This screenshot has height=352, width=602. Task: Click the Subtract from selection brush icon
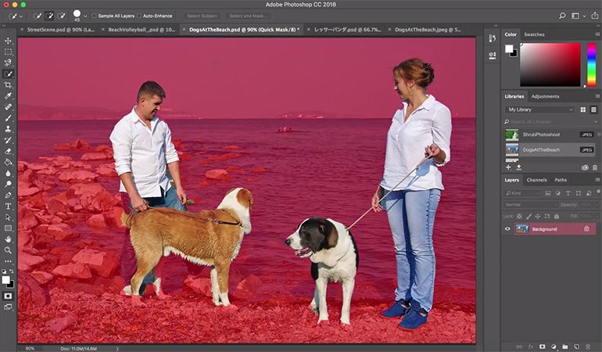[x=61, y=15]
